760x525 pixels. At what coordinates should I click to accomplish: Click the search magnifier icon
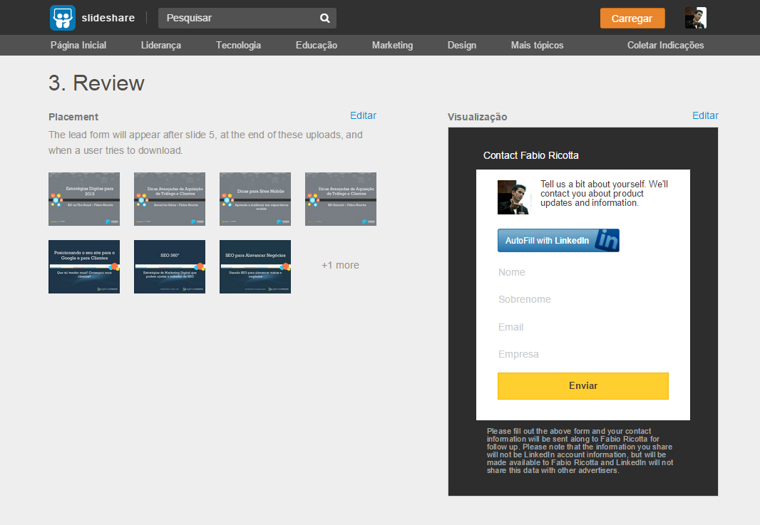325,19
